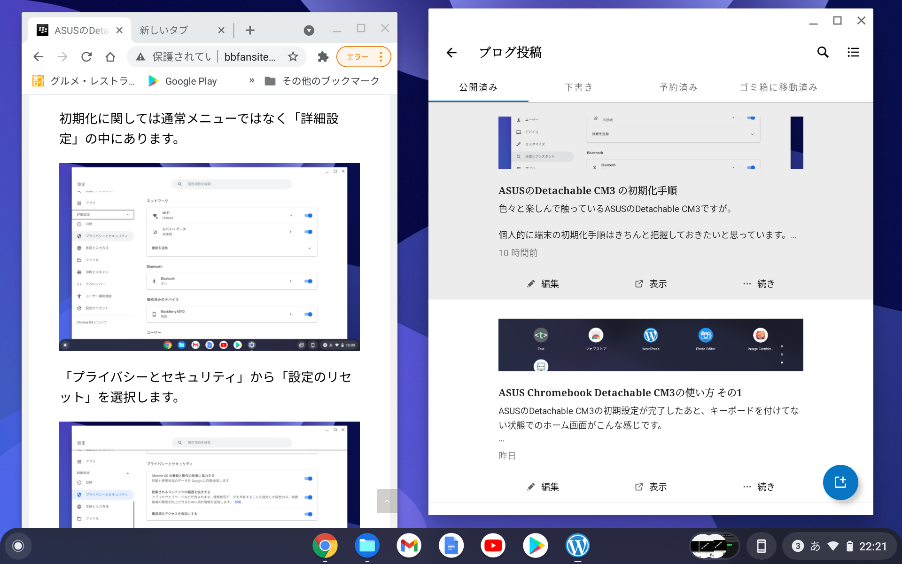Switch to 予約済み tab
This screenshot has height=564, width=902.
(x=678, y=87)
